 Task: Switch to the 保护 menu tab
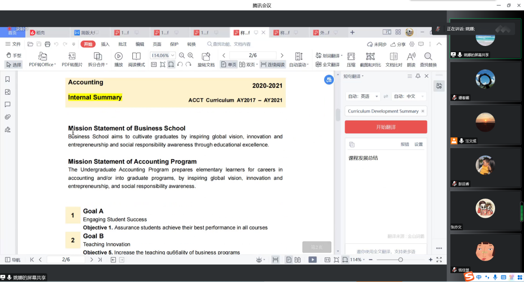coord(174,44)
